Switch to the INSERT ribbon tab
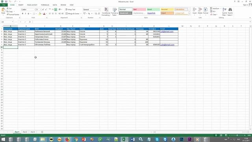The image size is (252, 142). pos(21,5)
